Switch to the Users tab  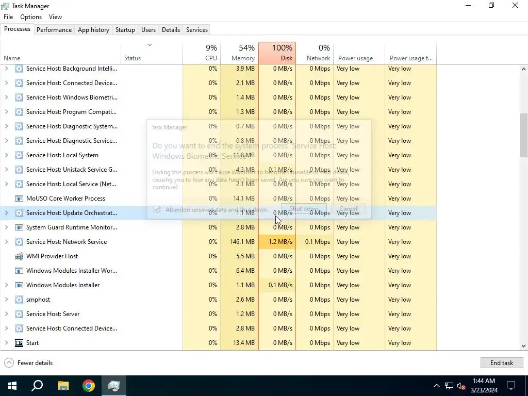click(148, 29)
